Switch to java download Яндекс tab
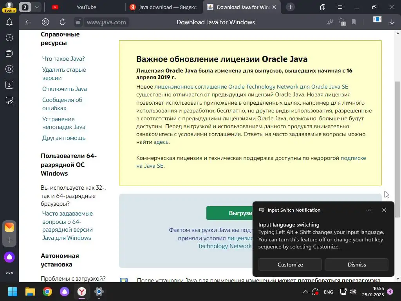Image resolution: width=401 pixels, height=301 pixels. (164, 7)
